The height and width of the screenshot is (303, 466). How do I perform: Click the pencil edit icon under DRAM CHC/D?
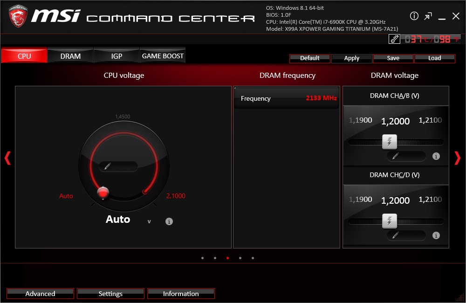[396, 235]
